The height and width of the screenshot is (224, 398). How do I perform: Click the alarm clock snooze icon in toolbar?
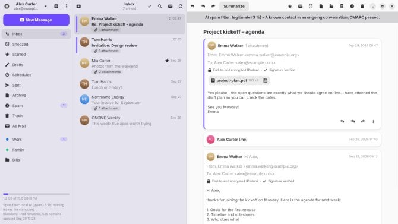pyautogui.click(x=311, y=6)
